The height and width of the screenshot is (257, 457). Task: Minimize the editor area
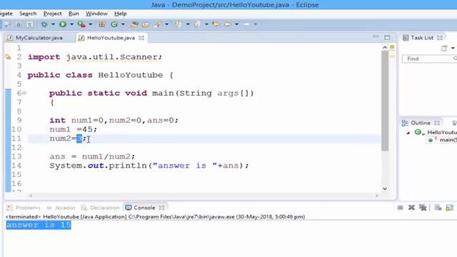[376, 37]
